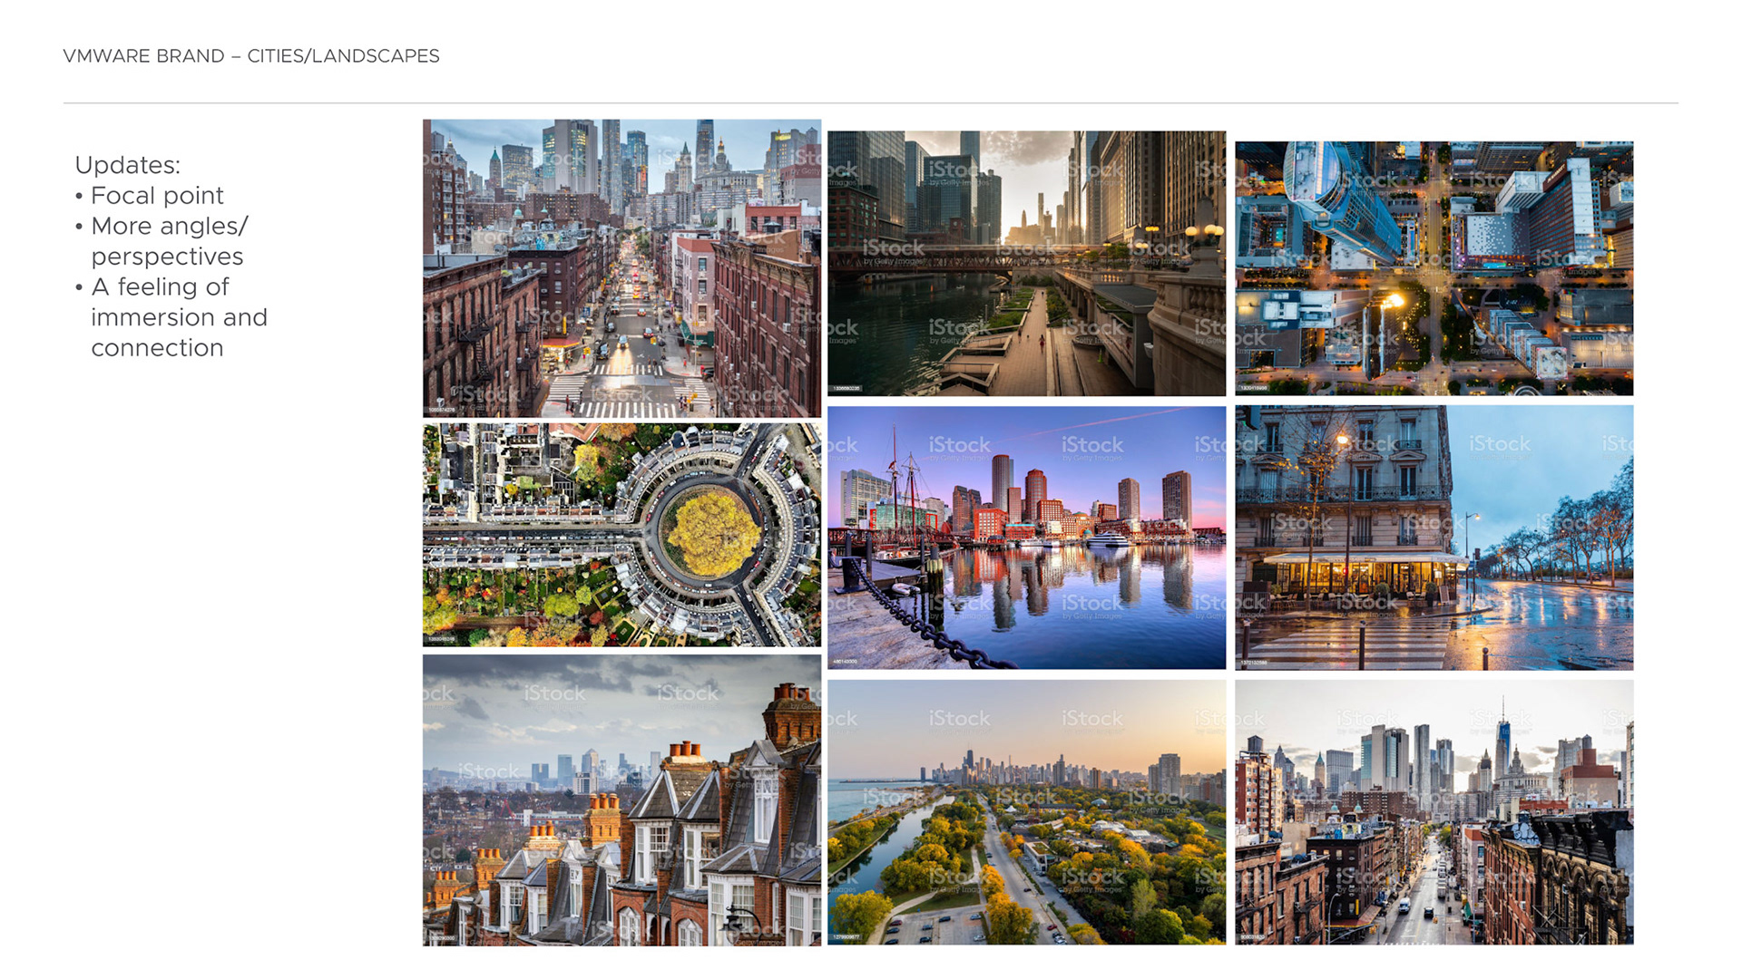Select the 'Updates:' heading text
The height and width of the screenshot is (979, 1742).
tap(127, 165)
